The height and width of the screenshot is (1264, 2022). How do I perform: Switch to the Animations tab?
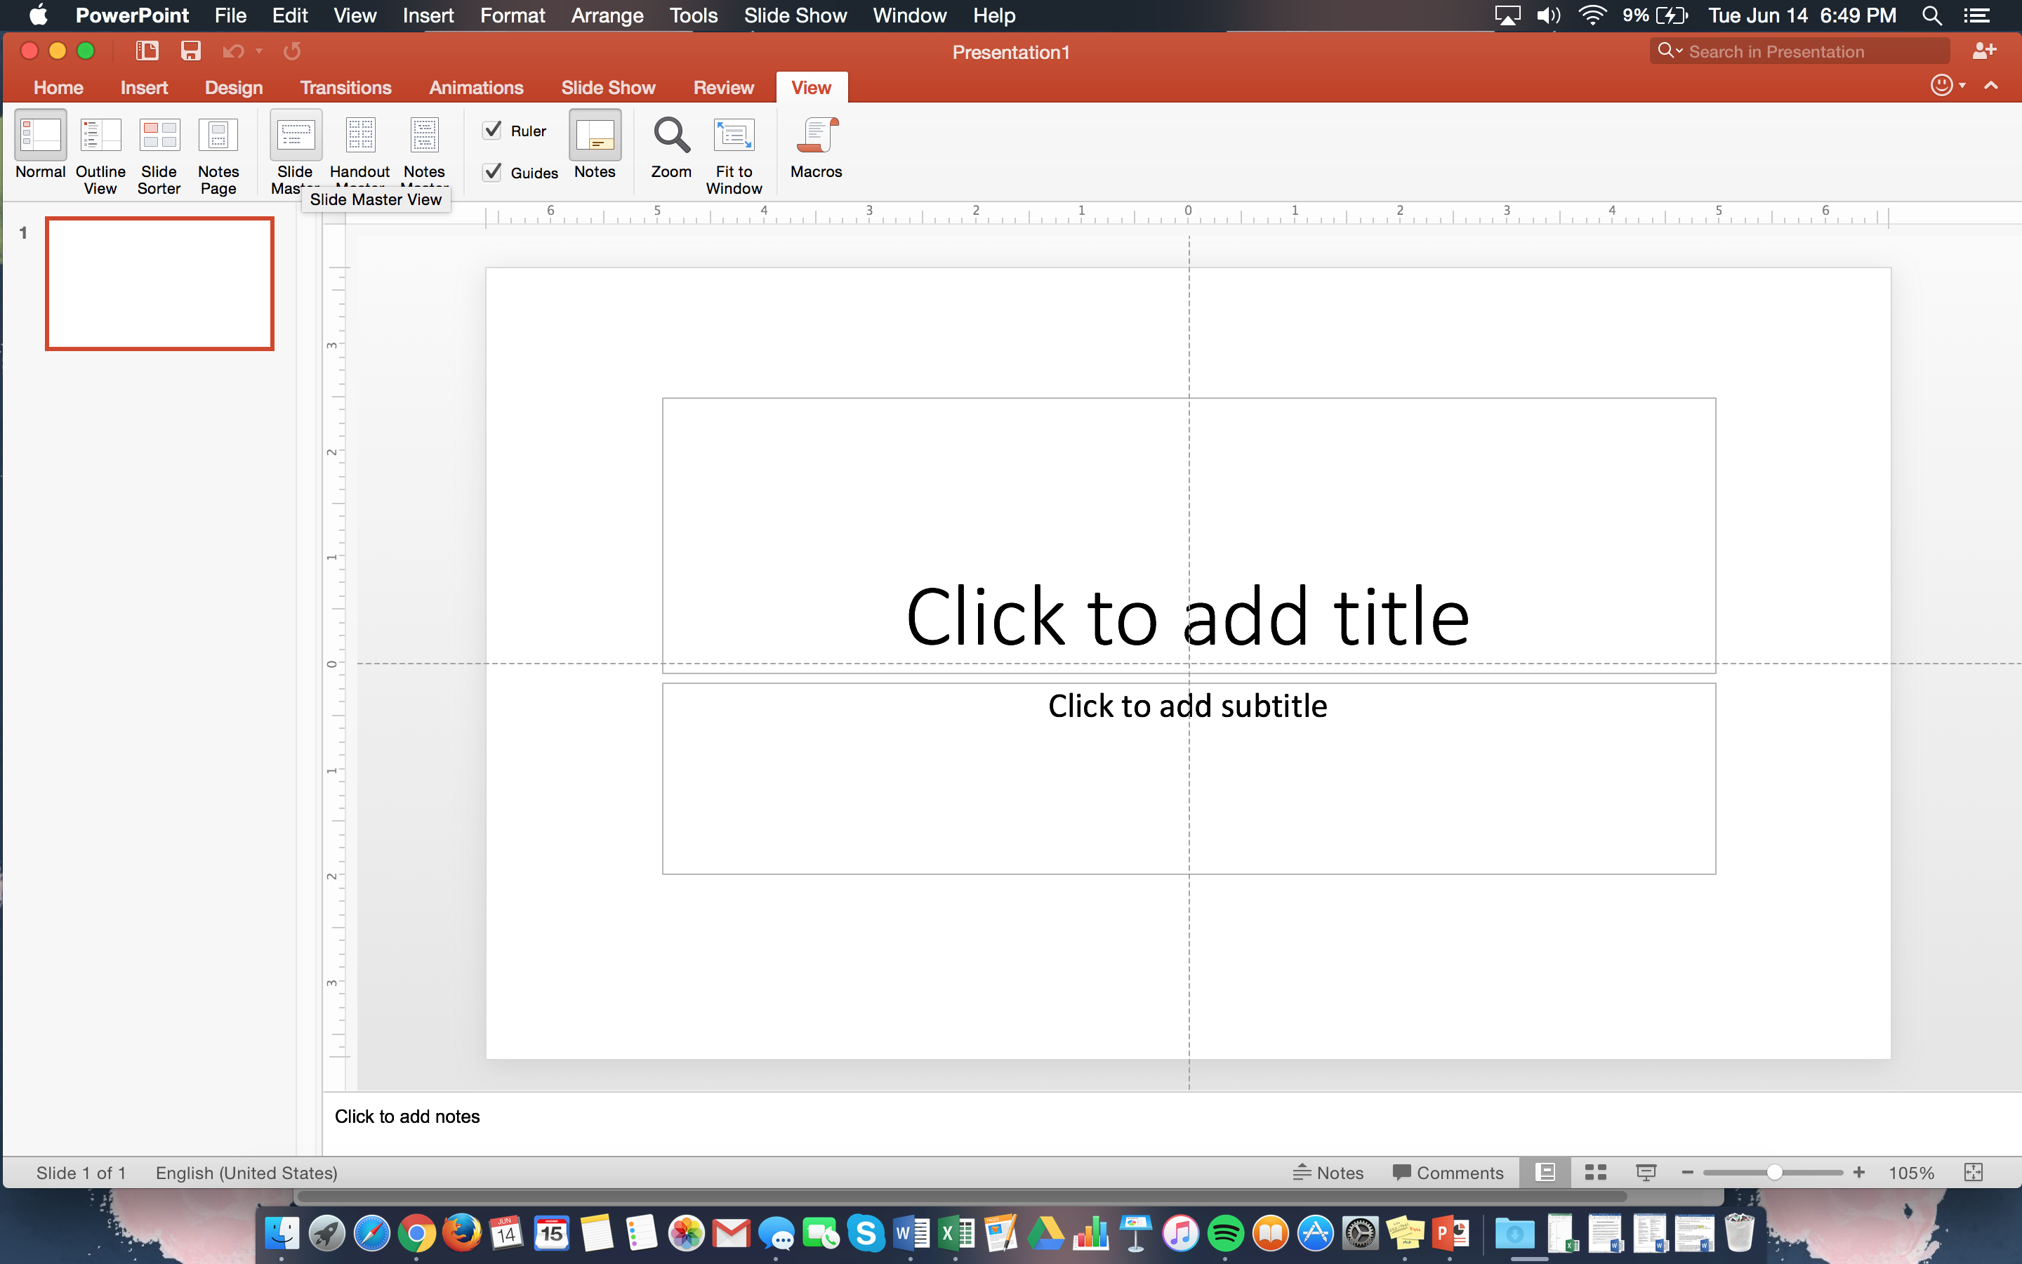pos(476,87)
